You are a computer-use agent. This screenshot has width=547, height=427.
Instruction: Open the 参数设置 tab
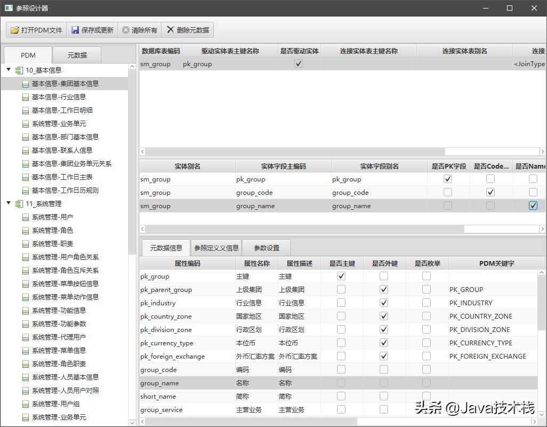click(267, 248)
